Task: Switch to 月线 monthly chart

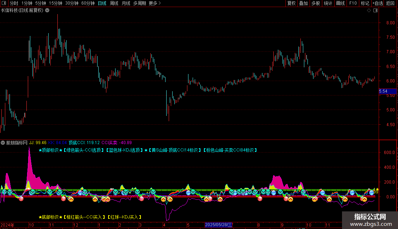Action: coord(126,3)
